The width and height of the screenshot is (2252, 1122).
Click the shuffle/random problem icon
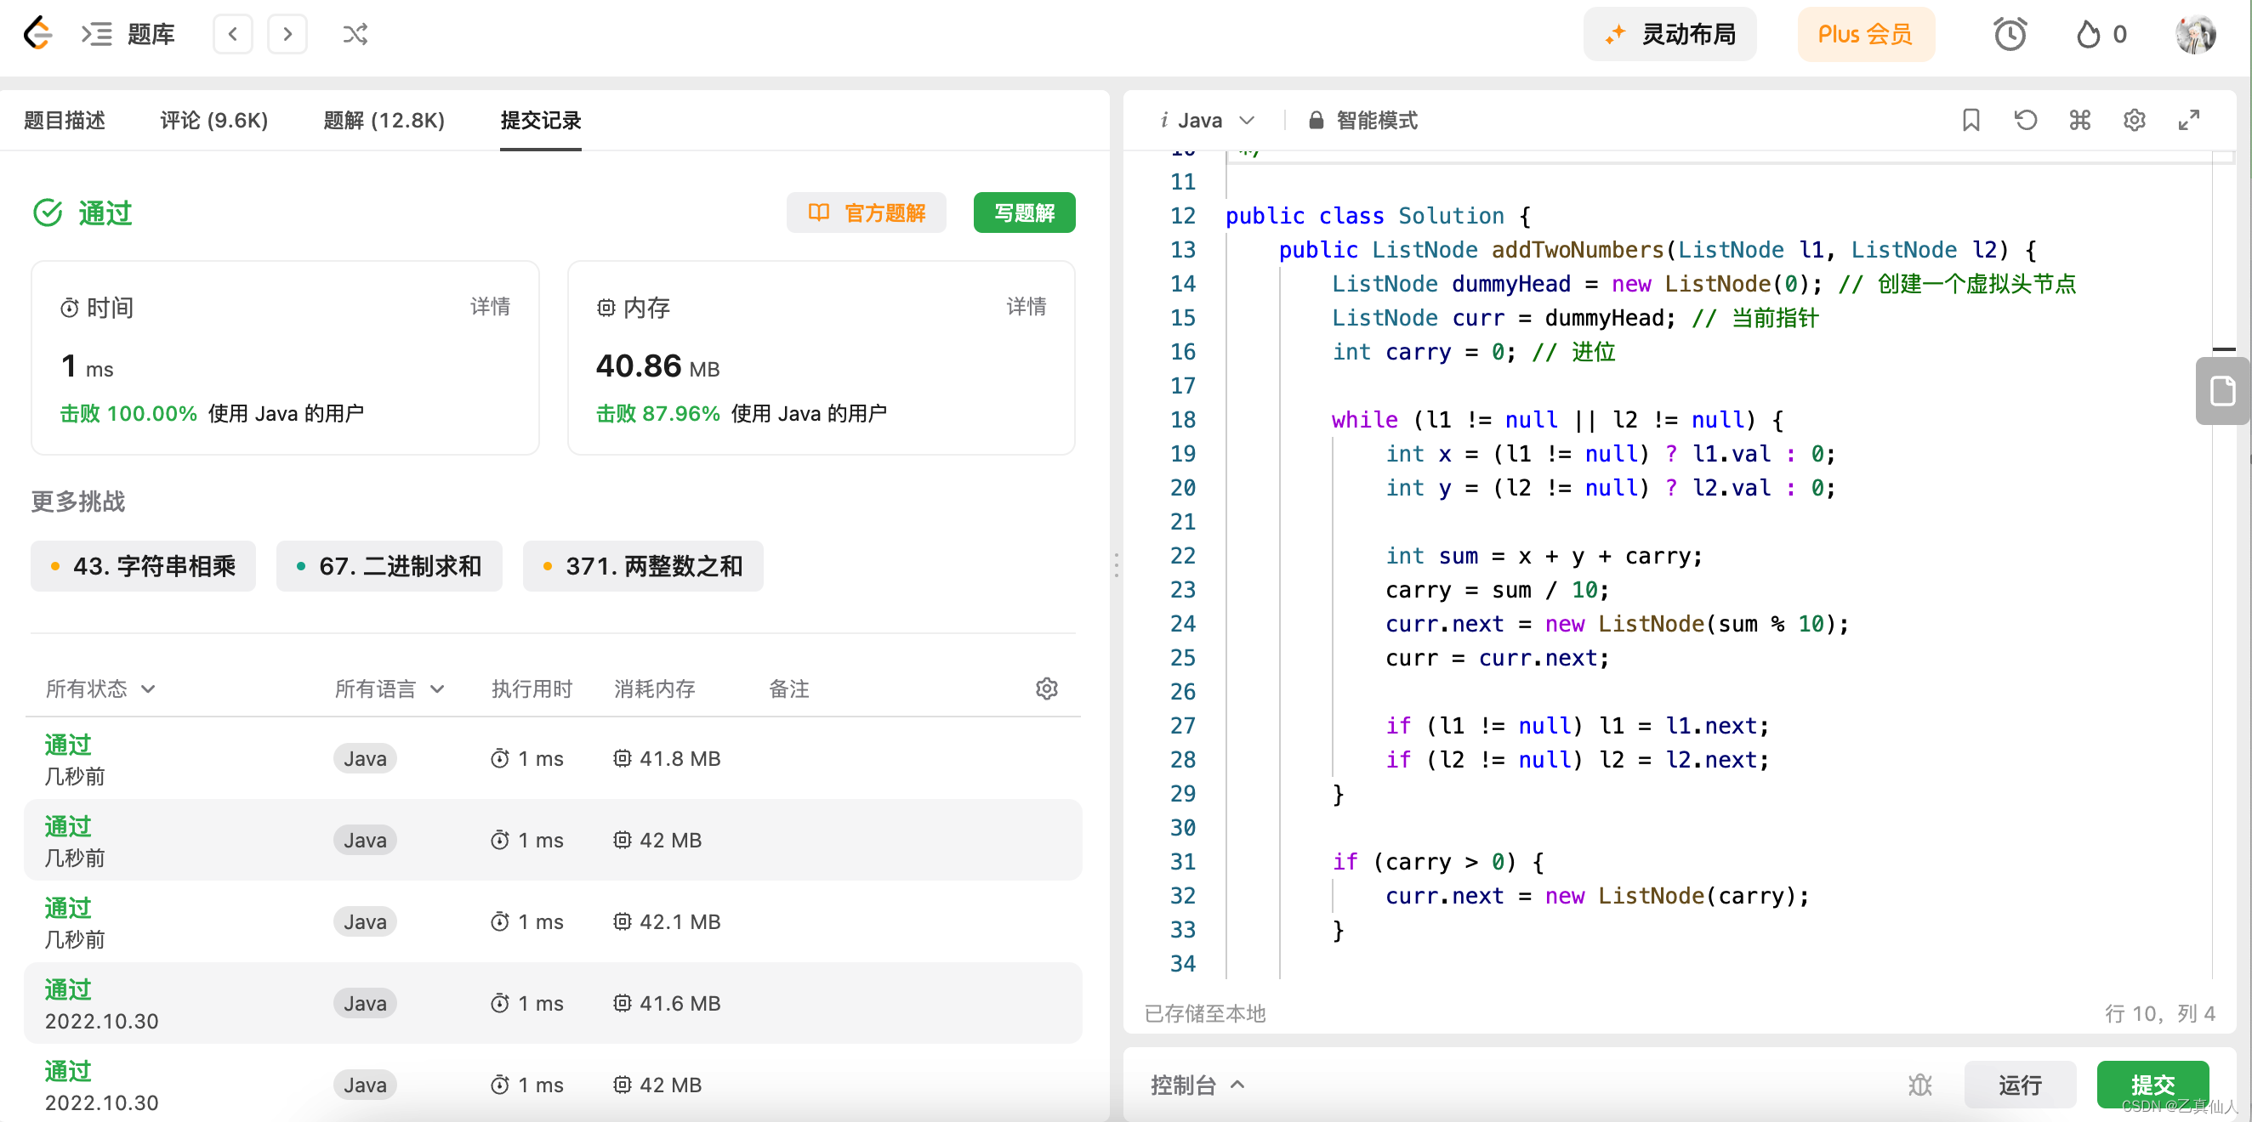355,33
